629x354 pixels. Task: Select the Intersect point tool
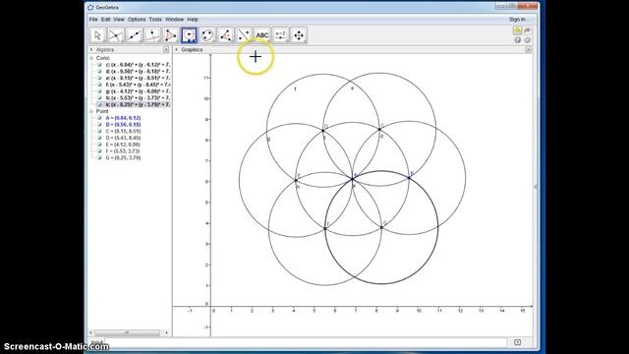coord(116,35)
